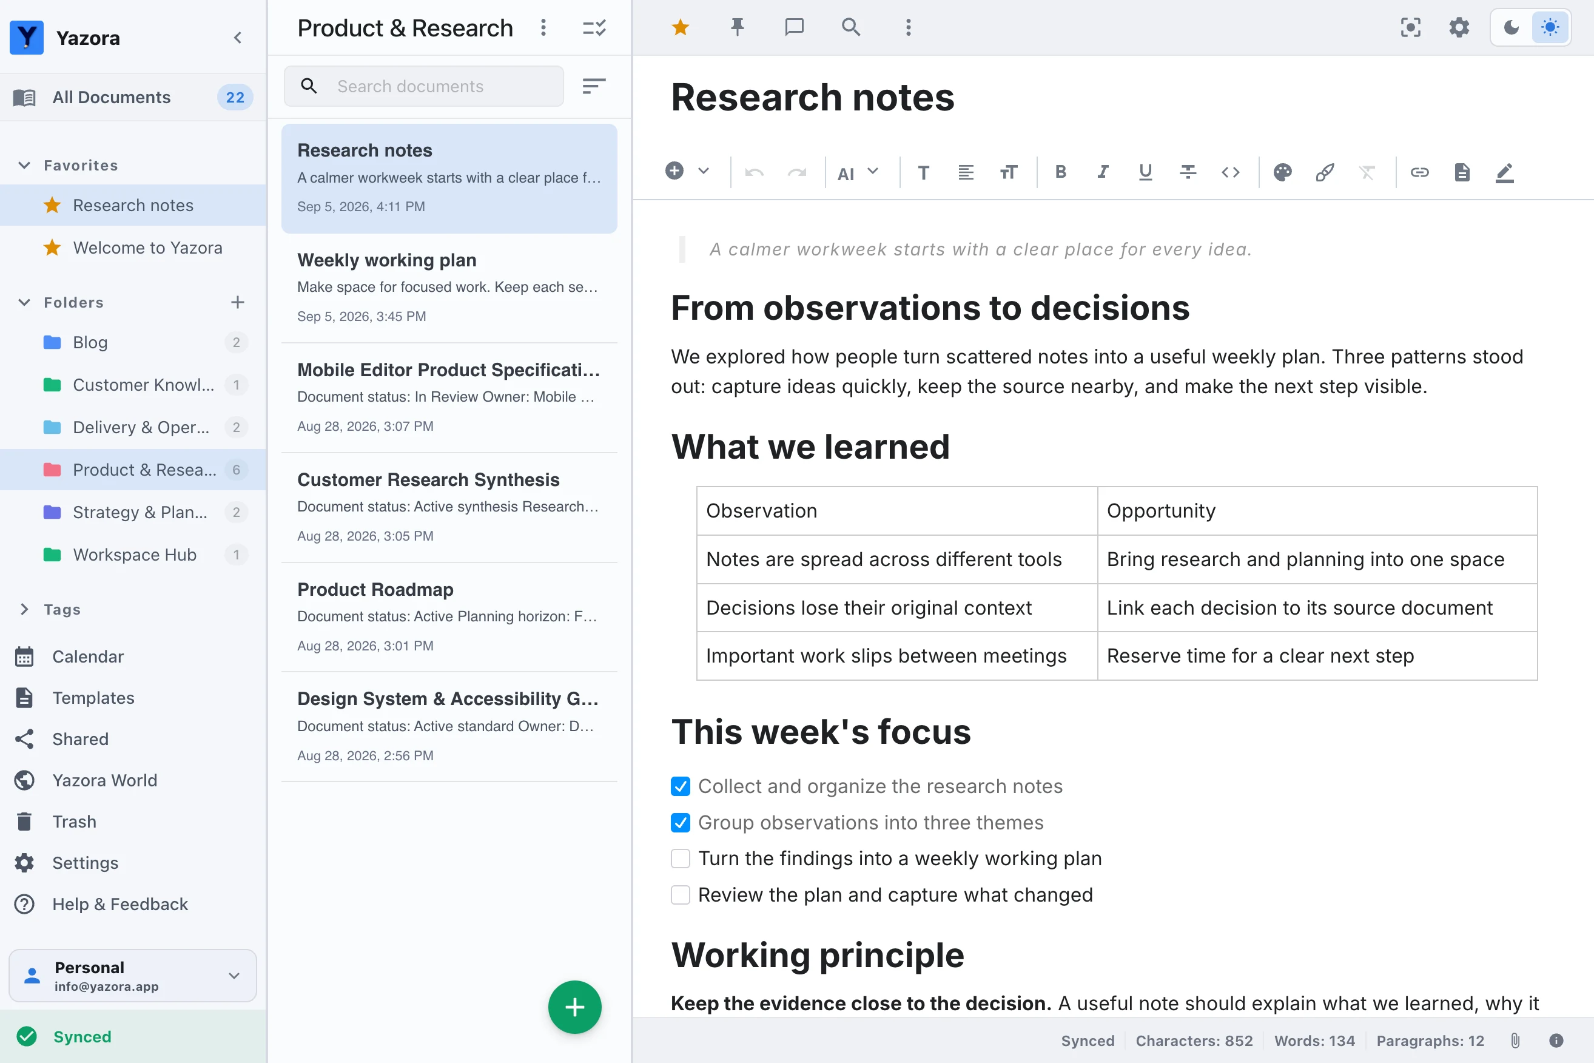Image resolution: width=1594 pixels, height=1063 pixels.
Task: Open the Personal account switcher dropdown
Action: click(x=133, y=975)
